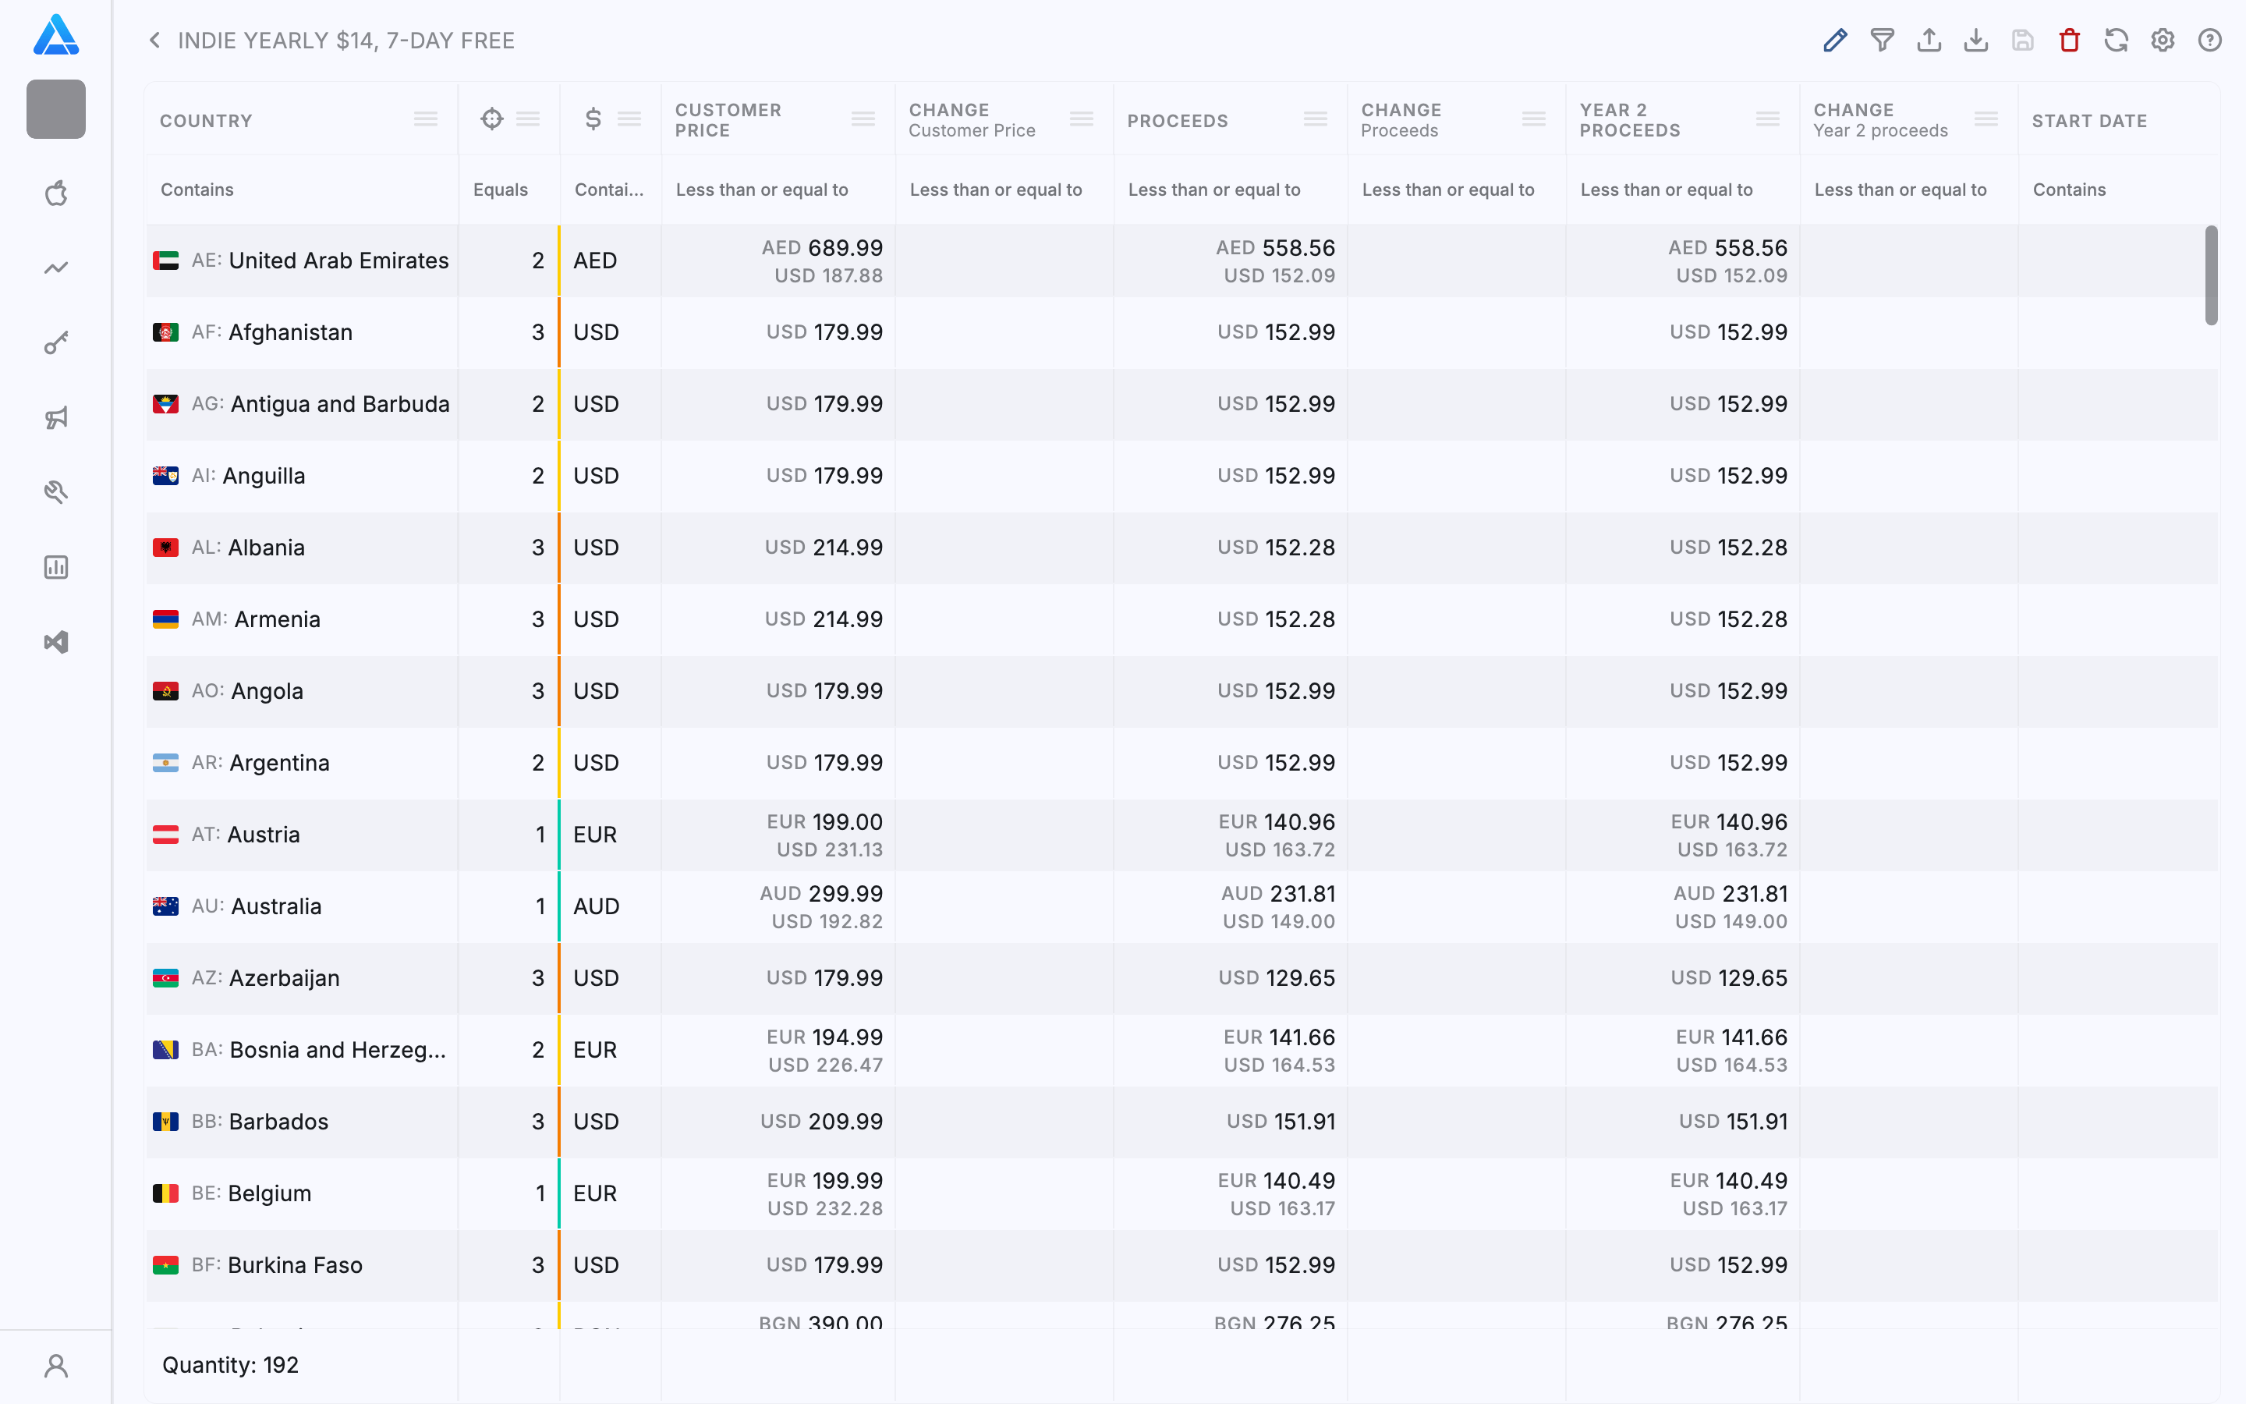Open the help question mark icon
Viewport: 2246px width, 1404px height.
2210,40
